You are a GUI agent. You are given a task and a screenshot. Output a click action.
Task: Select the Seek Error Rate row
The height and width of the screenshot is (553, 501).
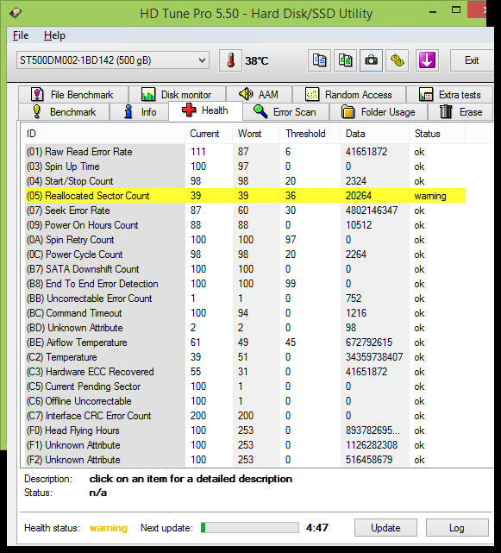point(246,211)
